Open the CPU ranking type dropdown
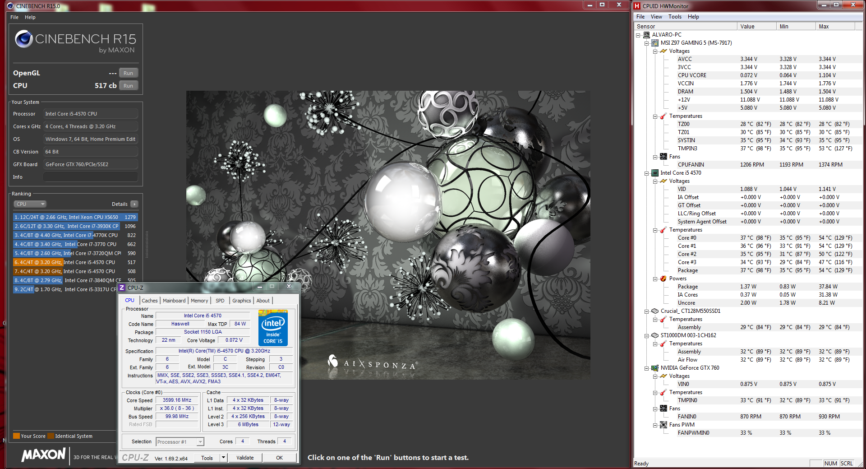Image resolution: width=866 pixels, height=469 pixels. (30, 204)
